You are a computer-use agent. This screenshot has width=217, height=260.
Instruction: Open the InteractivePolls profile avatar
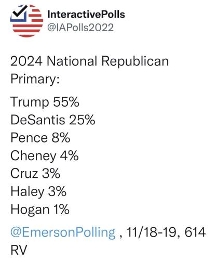click(26, 21)
